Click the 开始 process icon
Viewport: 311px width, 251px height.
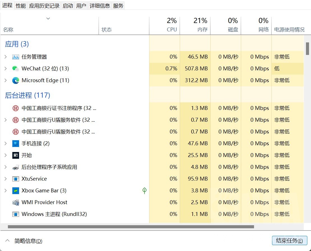[x=16, y=155]
